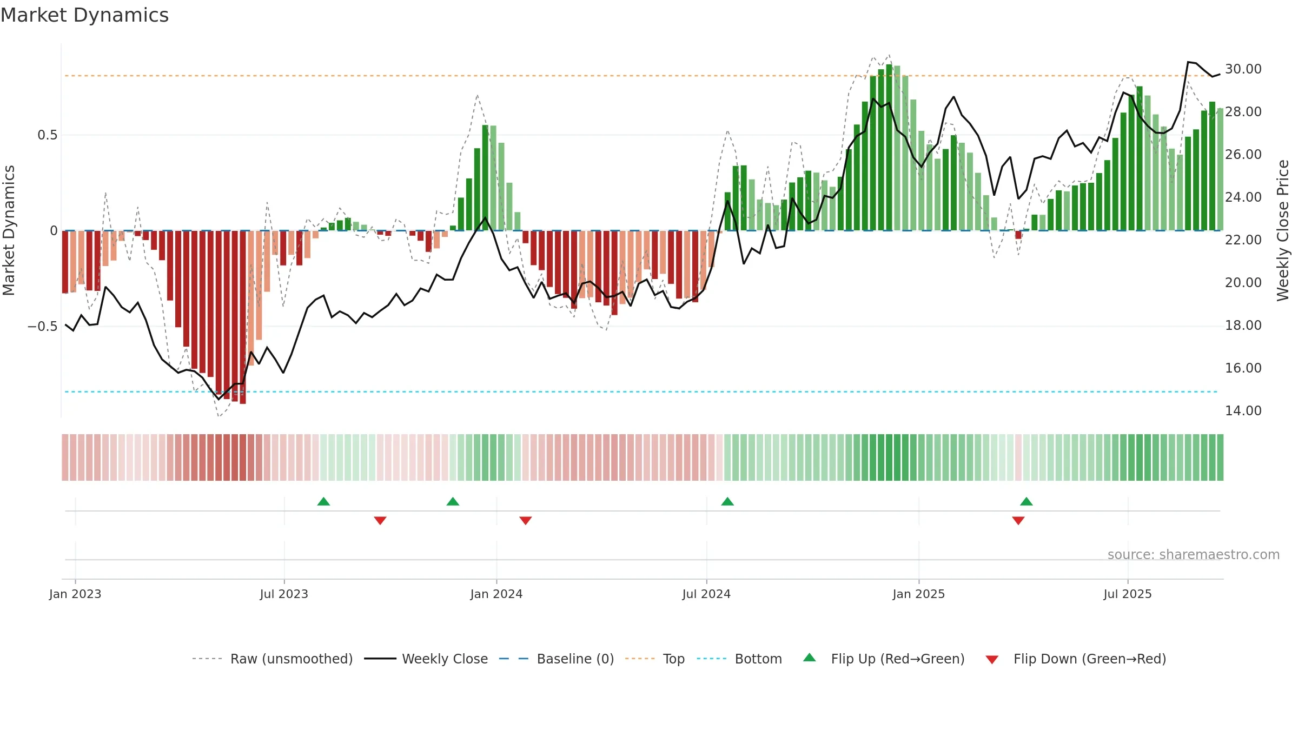
Task: Click the Jan 2025 axis label
Action: click(x=919, y=594)
